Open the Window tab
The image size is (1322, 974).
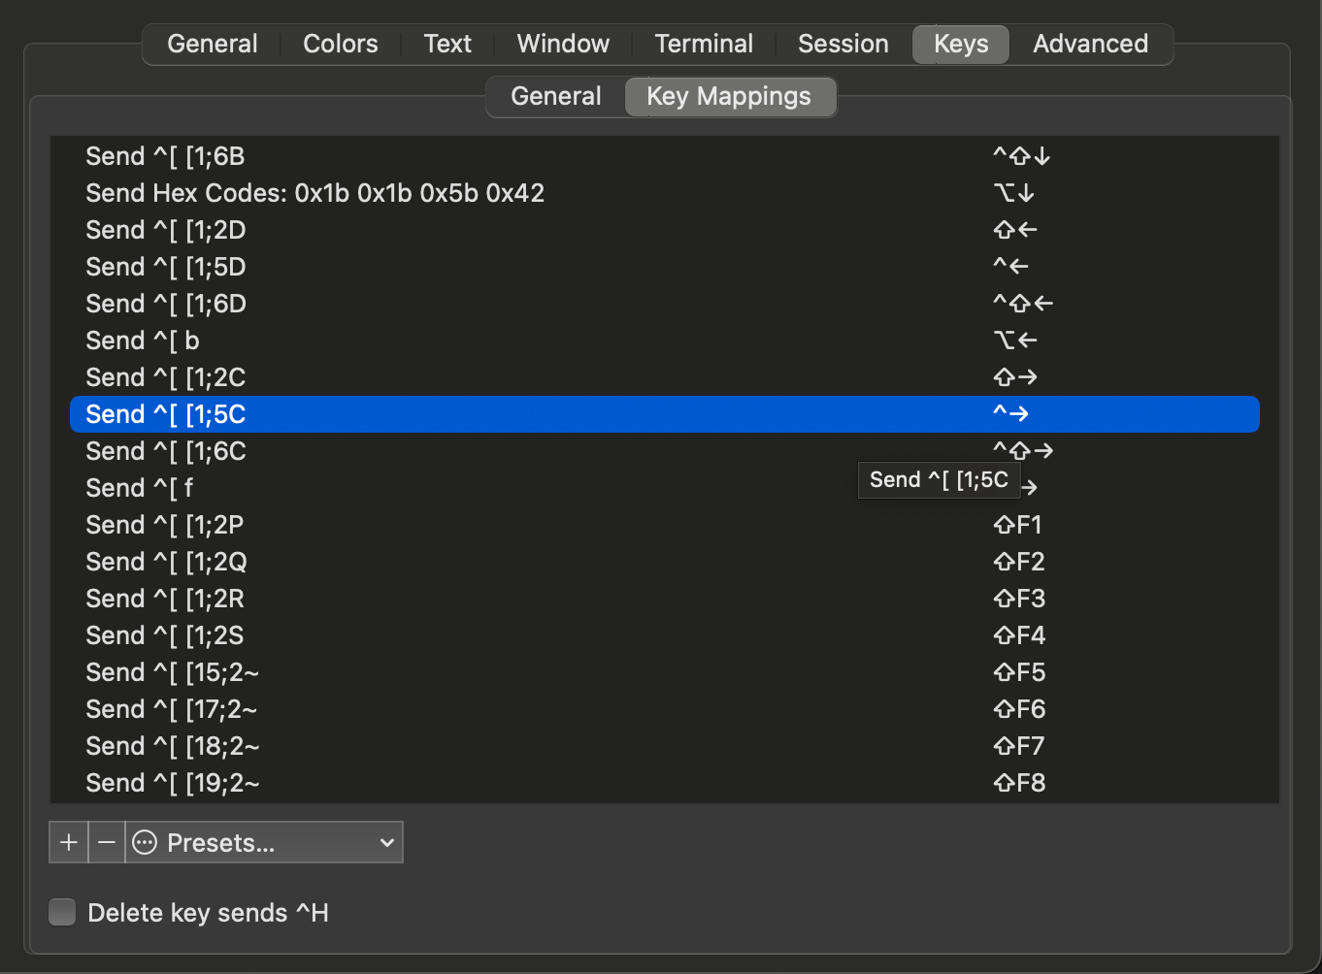pos(563,44)
